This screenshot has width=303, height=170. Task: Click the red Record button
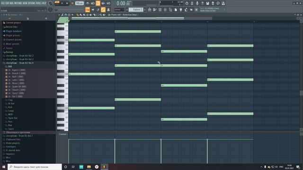click(x=72, y=3)
